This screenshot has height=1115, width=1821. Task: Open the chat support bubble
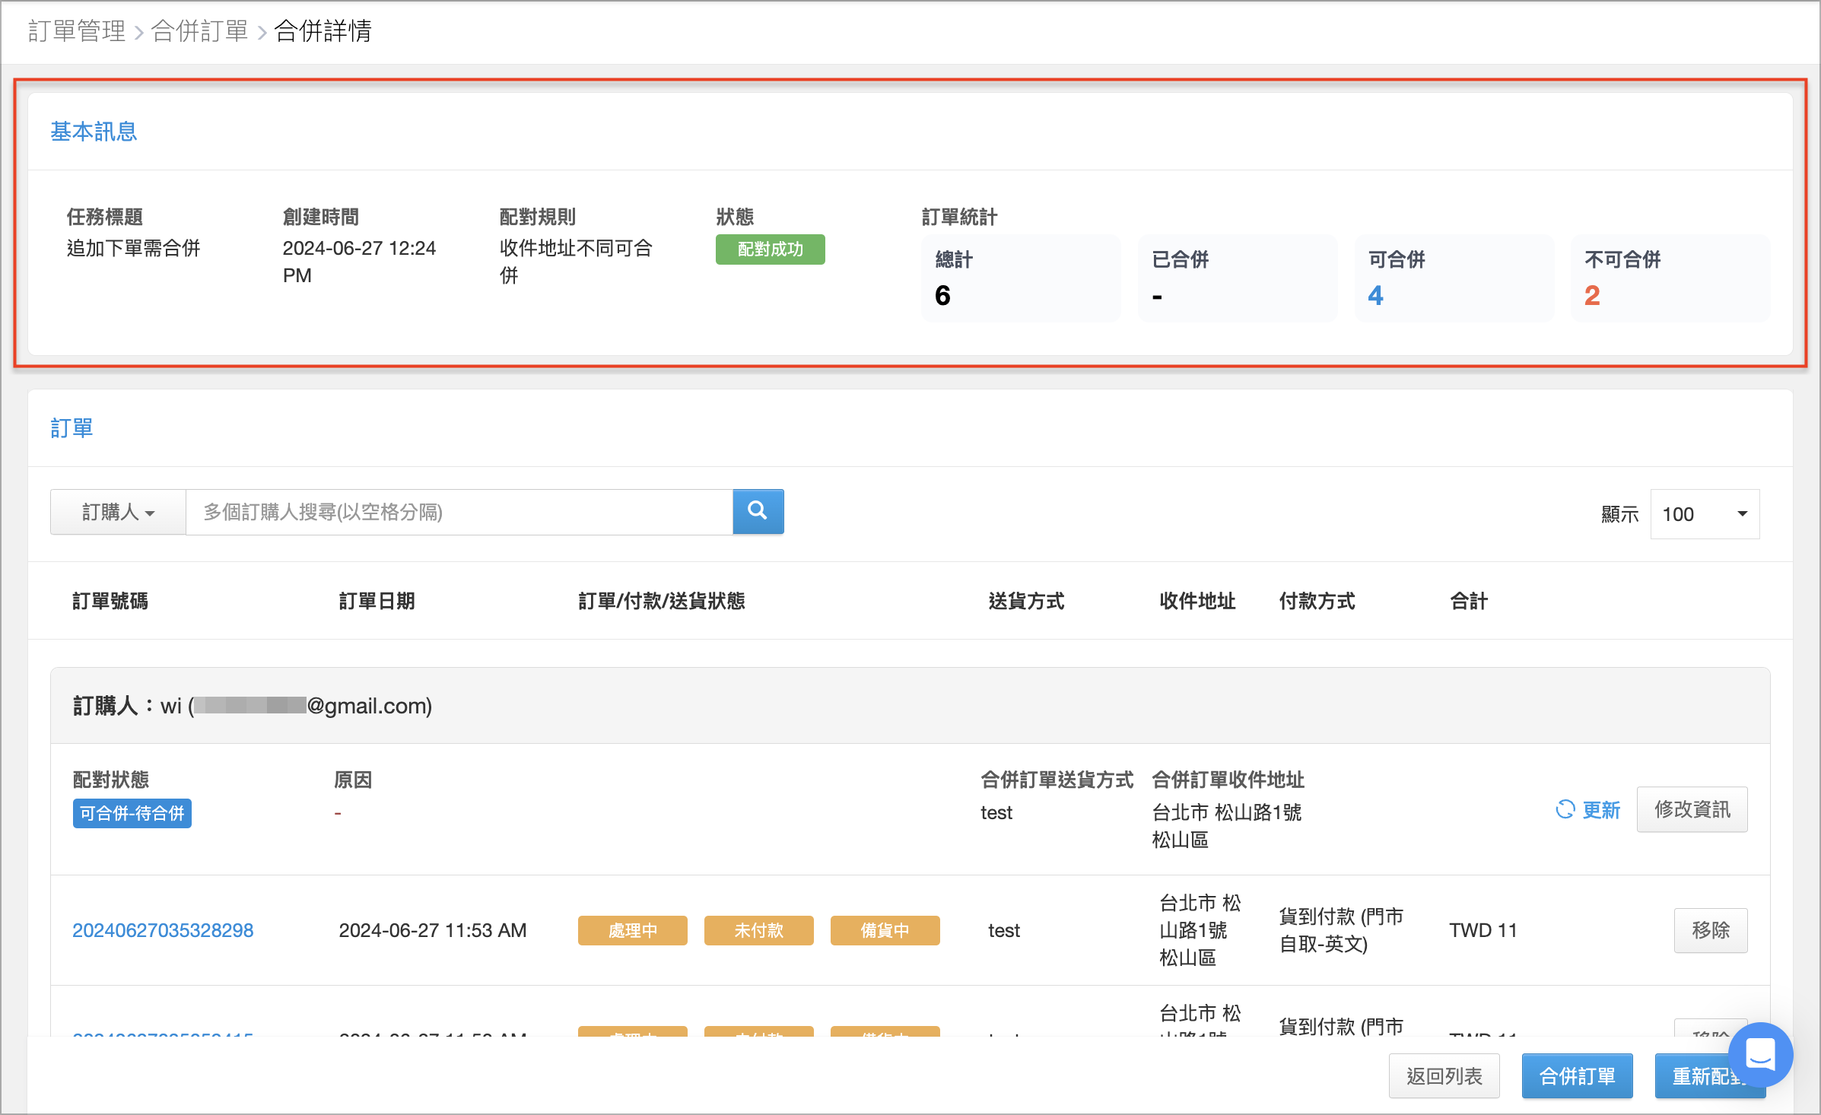tap(1759, 1054)
